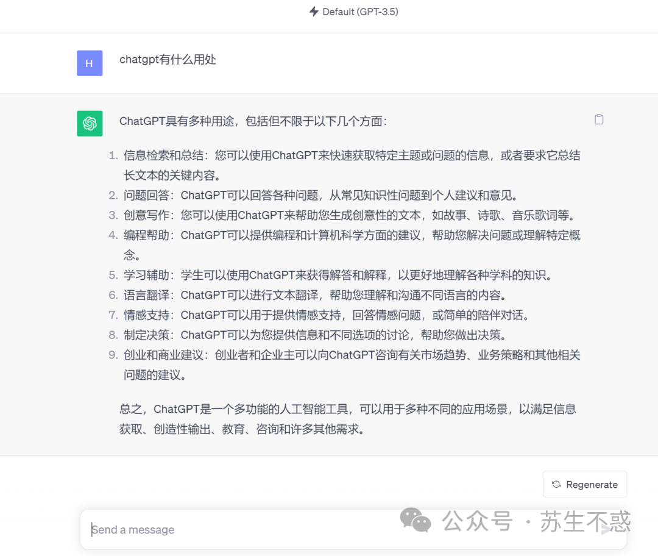Focus the Send a message input field
This screenshot has width=658, height=556.
(x=353, y=530)
